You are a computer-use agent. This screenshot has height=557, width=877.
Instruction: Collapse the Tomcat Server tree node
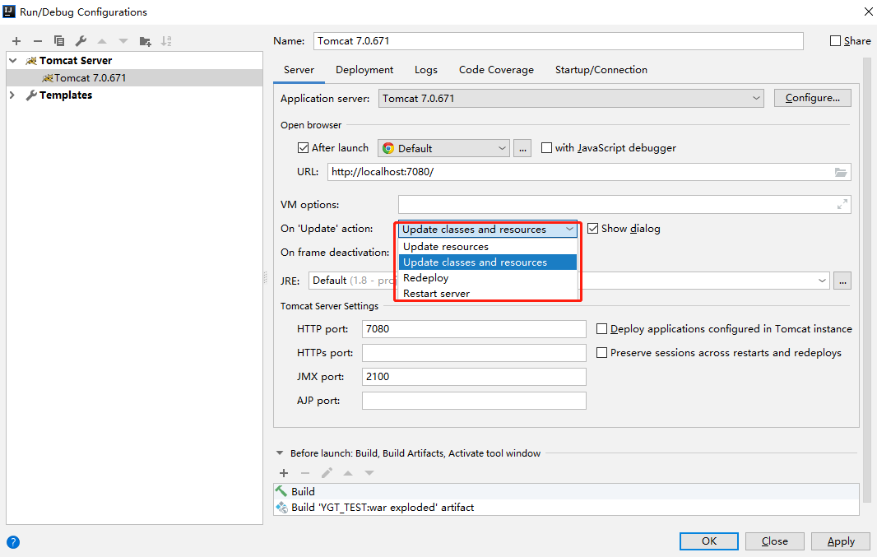[x=13, y=60]
